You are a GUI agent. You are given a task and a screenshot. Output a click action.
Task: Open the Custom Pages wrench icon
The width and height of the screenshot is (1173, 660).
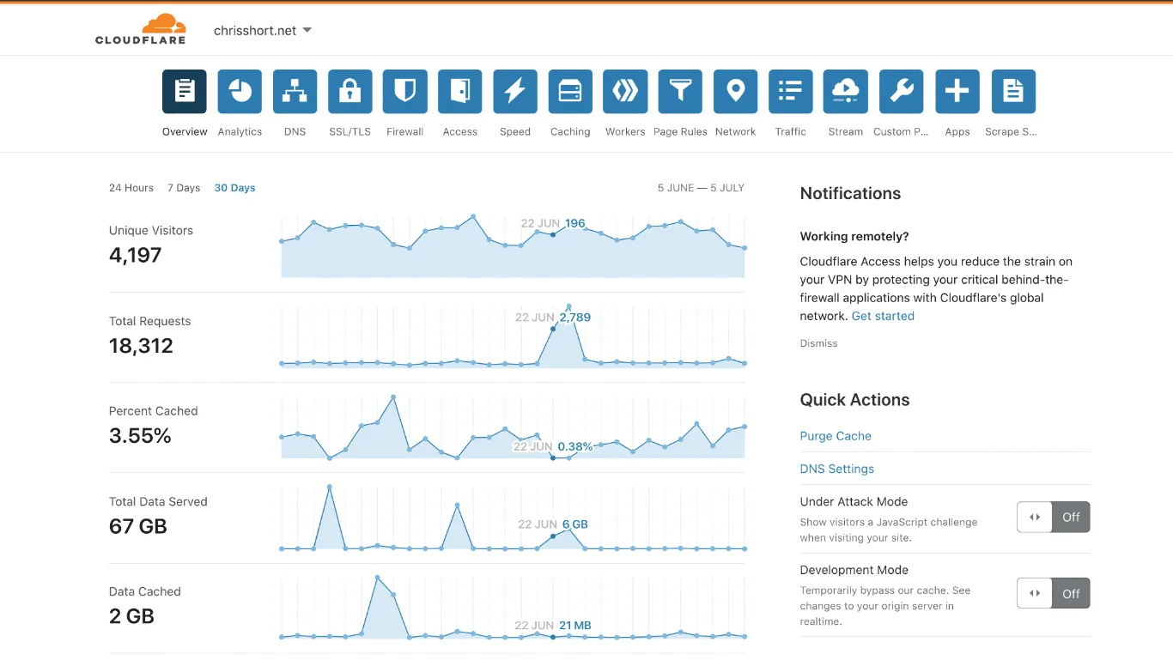(901, 92)
